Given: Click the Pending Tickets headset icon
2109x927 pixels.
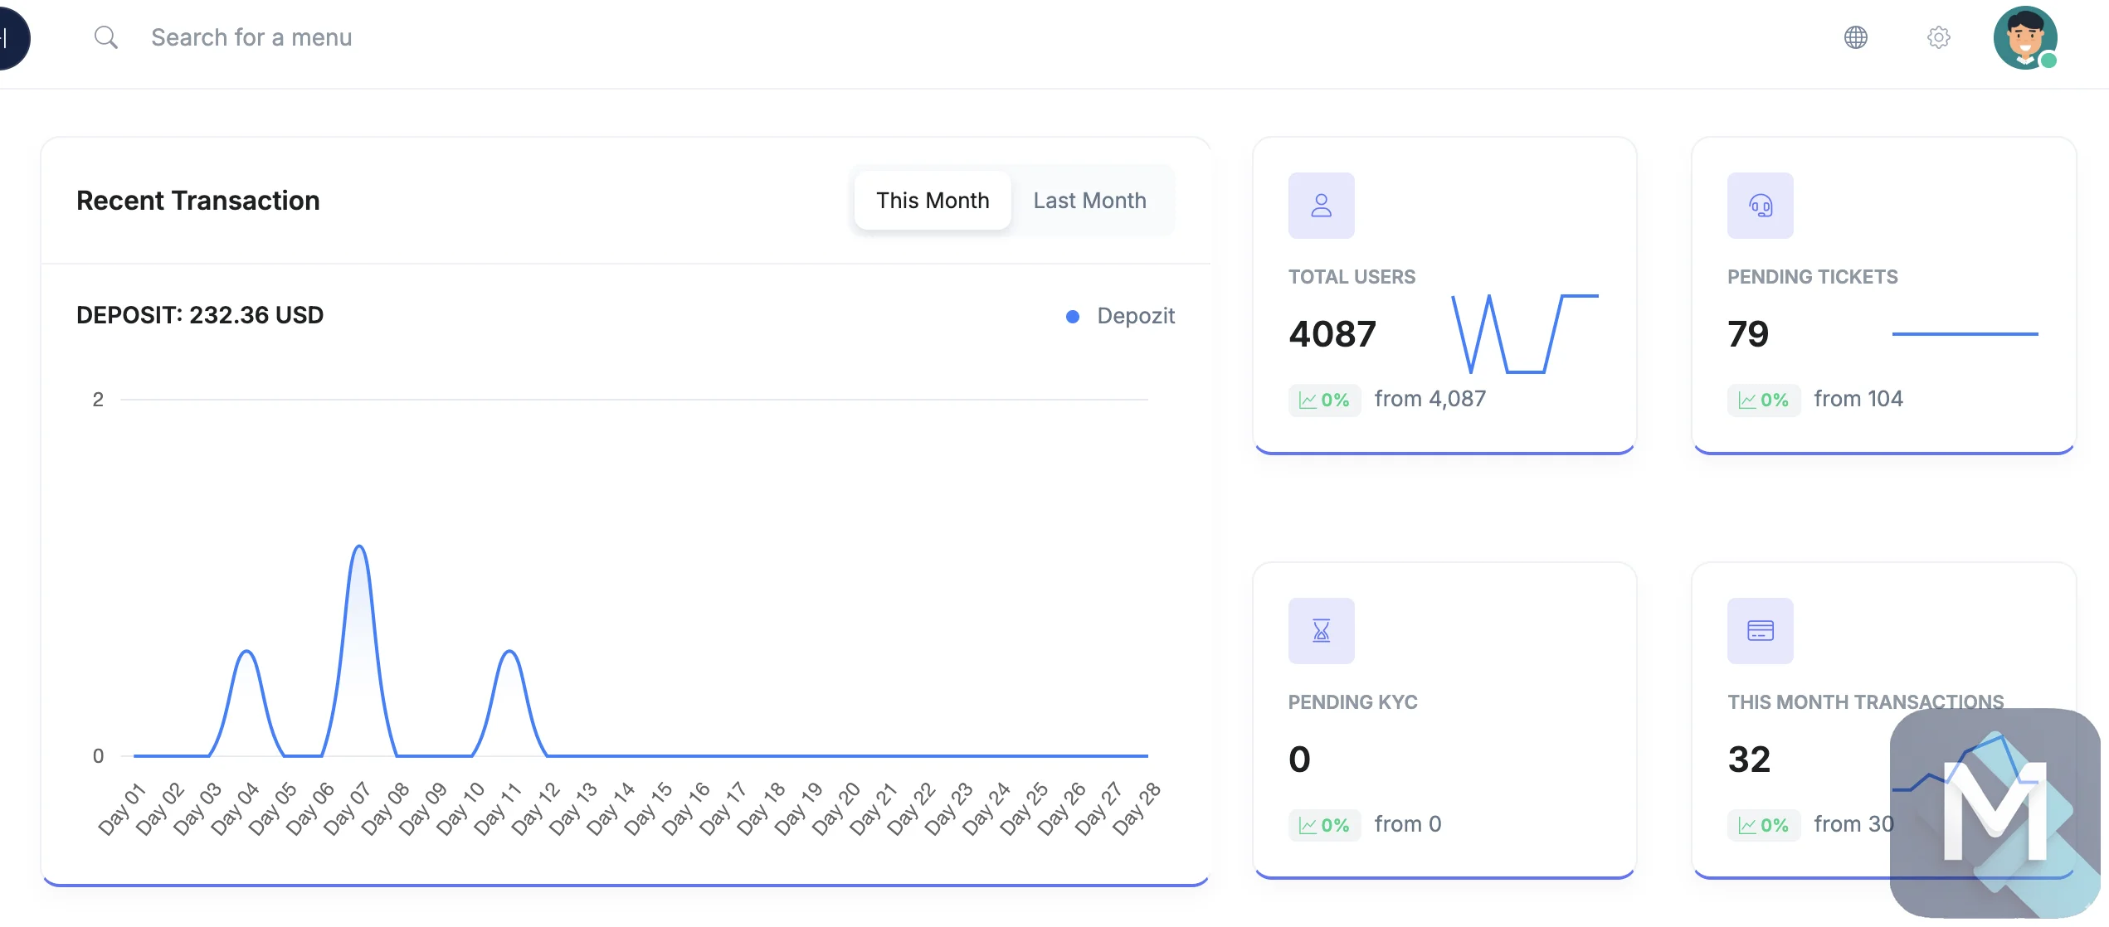Looking at the screenshot, I should [x=1761, y=206].
